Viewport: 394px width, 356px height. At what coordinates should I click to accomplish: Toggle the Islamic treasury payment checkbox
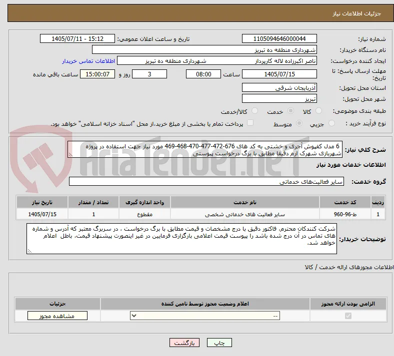[x=250, y=123]
